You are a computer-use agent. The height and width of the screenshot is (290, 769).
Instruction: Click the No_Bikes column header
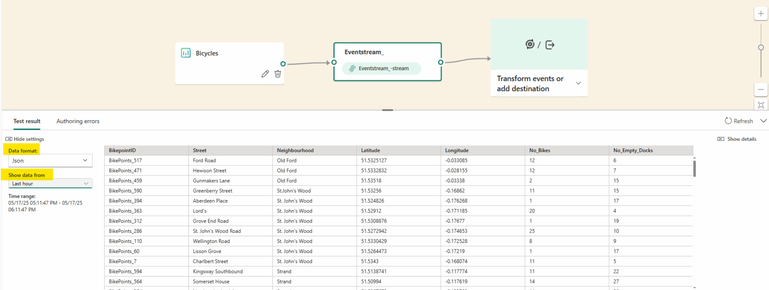click(x=567, y=150)
